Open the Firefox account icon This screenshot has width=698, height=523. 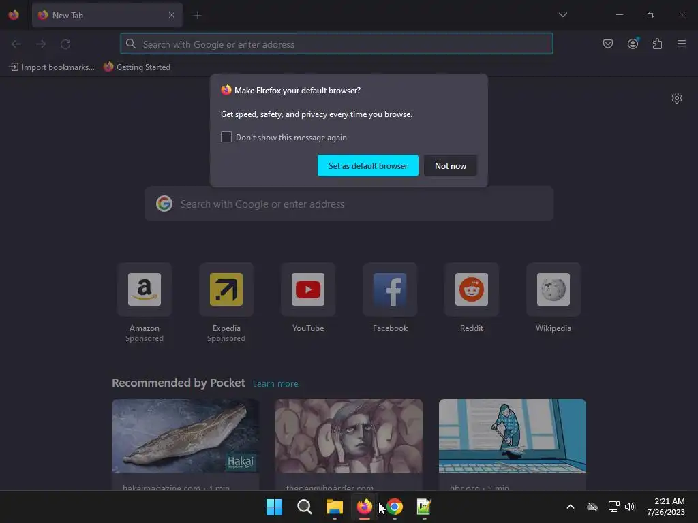click(x=633, y=44)
